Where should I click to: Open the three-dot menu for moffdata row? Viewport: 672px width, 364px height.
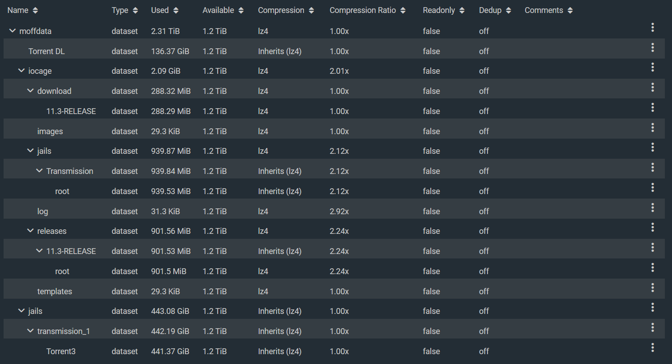tap(652, 27)
